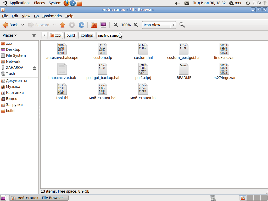Screen dimensions: 268x201
Task: Jump to configs folder in path bar
Action: pos(87,35)
